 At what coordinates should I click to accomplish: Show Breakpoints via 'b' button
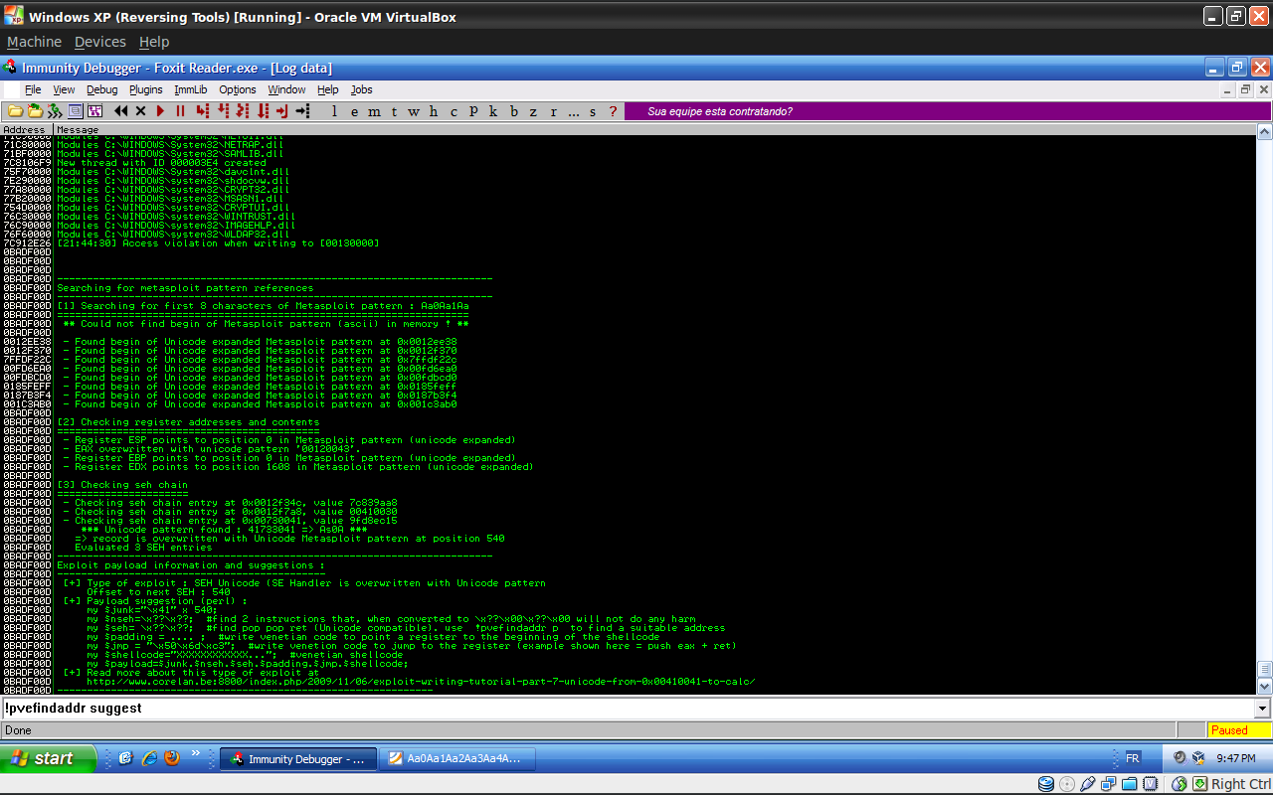click(514, 111)
